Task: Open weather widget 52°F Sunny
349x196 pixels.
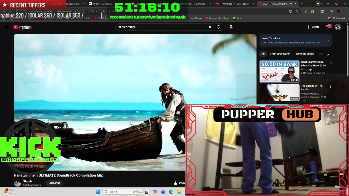Action: [x=10, y=192]
